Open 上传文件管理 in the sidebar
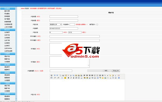Viewport: 162px width, 102px height. (8, 27)
